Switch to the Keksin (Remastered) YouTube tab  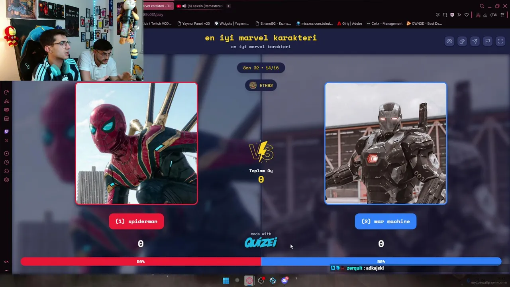point(199,6)
